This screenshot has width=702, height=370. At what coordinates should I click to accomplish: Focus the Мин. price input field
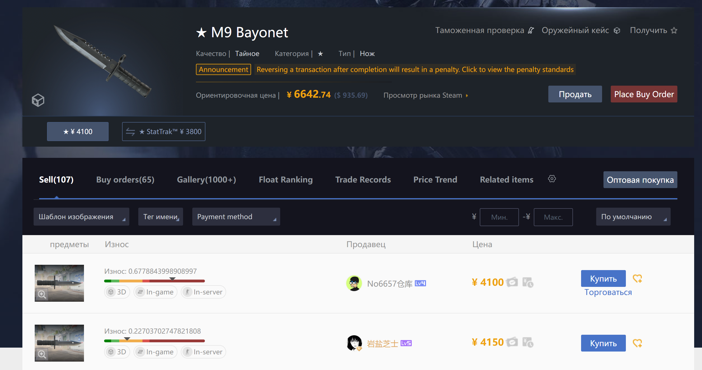[x=499, y=217]
